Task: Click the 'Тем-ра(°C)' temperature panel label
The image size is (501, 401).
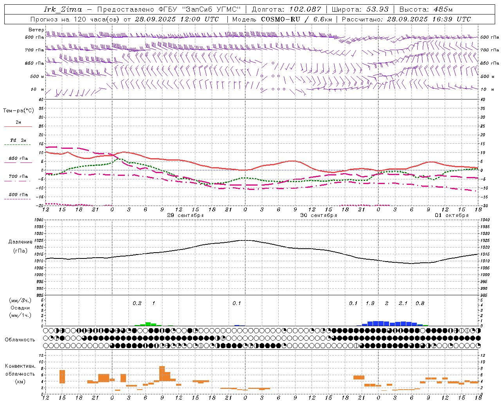Action: click(18, 111)
